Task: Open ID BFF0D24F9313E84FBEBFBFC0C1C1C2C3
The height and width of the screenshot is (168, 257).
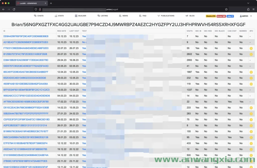Action: coord(26,90)
